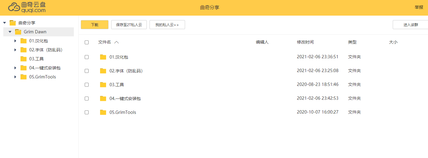The height and width of the screenshot is (158, 428).
Task: Click date 2020-08-23 18:51:46
Action: point(318,84)
